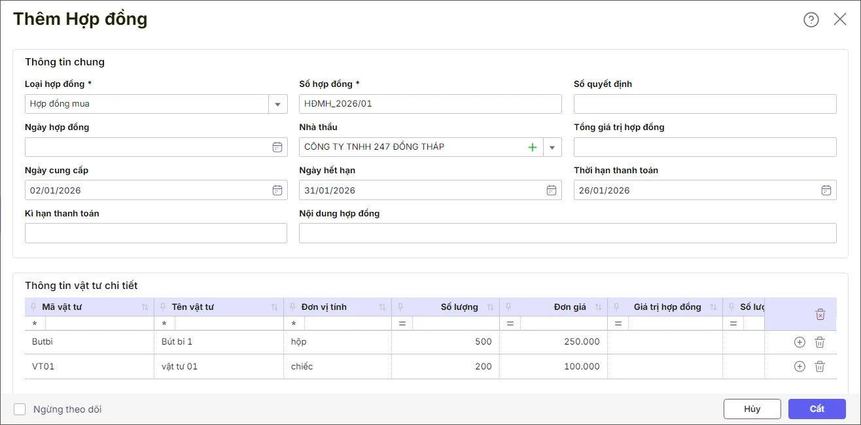Open calendar picker for Ngày hết hạn
The height and width of the screenshot is (425, 861).
[552, 190]
